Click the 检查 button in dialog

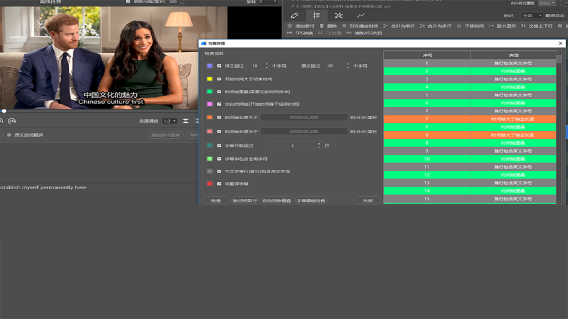pyautogui.click(x=216, y=201)
